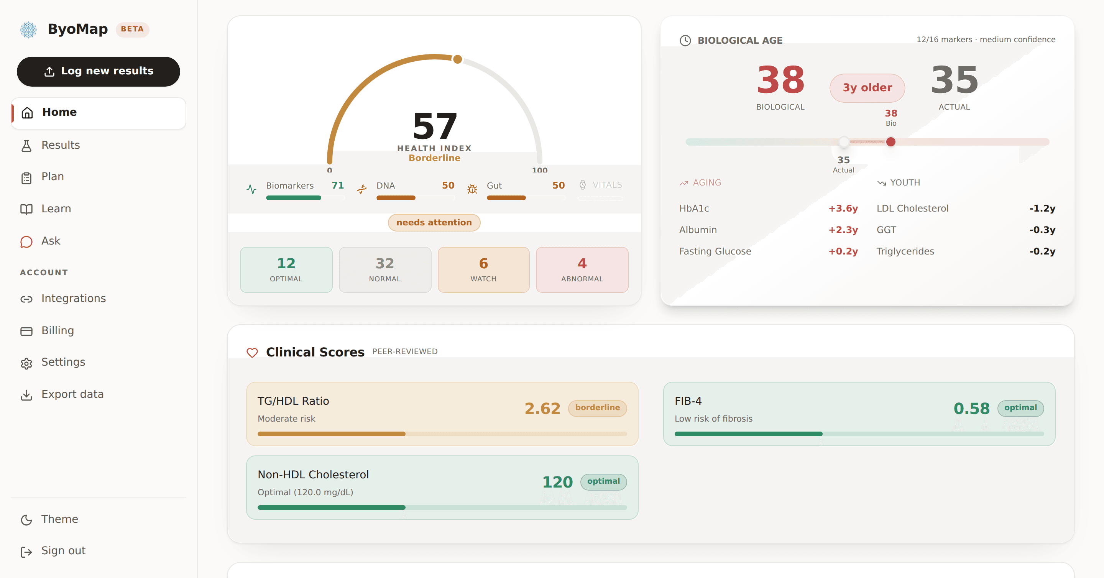Select the Biomarkers score 71
Image resolution: width=1104 pixels, height=578 pixels.
[x=338, y=186]
